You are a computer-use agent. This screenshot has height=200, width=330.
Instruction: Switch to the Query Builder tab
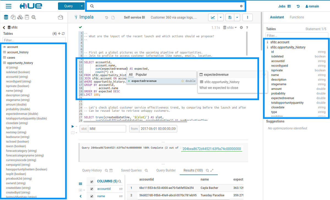click(x=166, y=170)
